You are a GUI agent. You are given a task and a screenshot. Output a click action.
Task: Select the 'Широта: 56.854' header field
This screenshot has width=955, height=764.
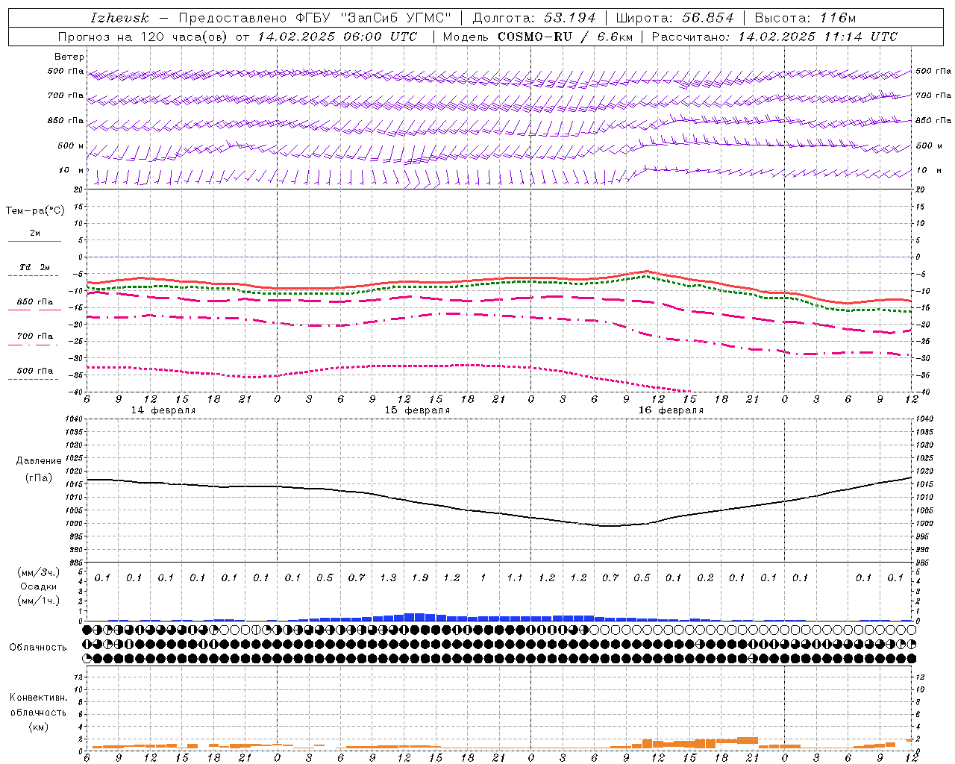point(674,18)
